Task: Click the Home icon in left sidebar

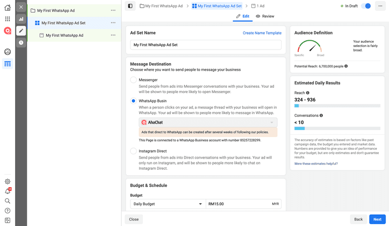Action: tap(7, 8)
